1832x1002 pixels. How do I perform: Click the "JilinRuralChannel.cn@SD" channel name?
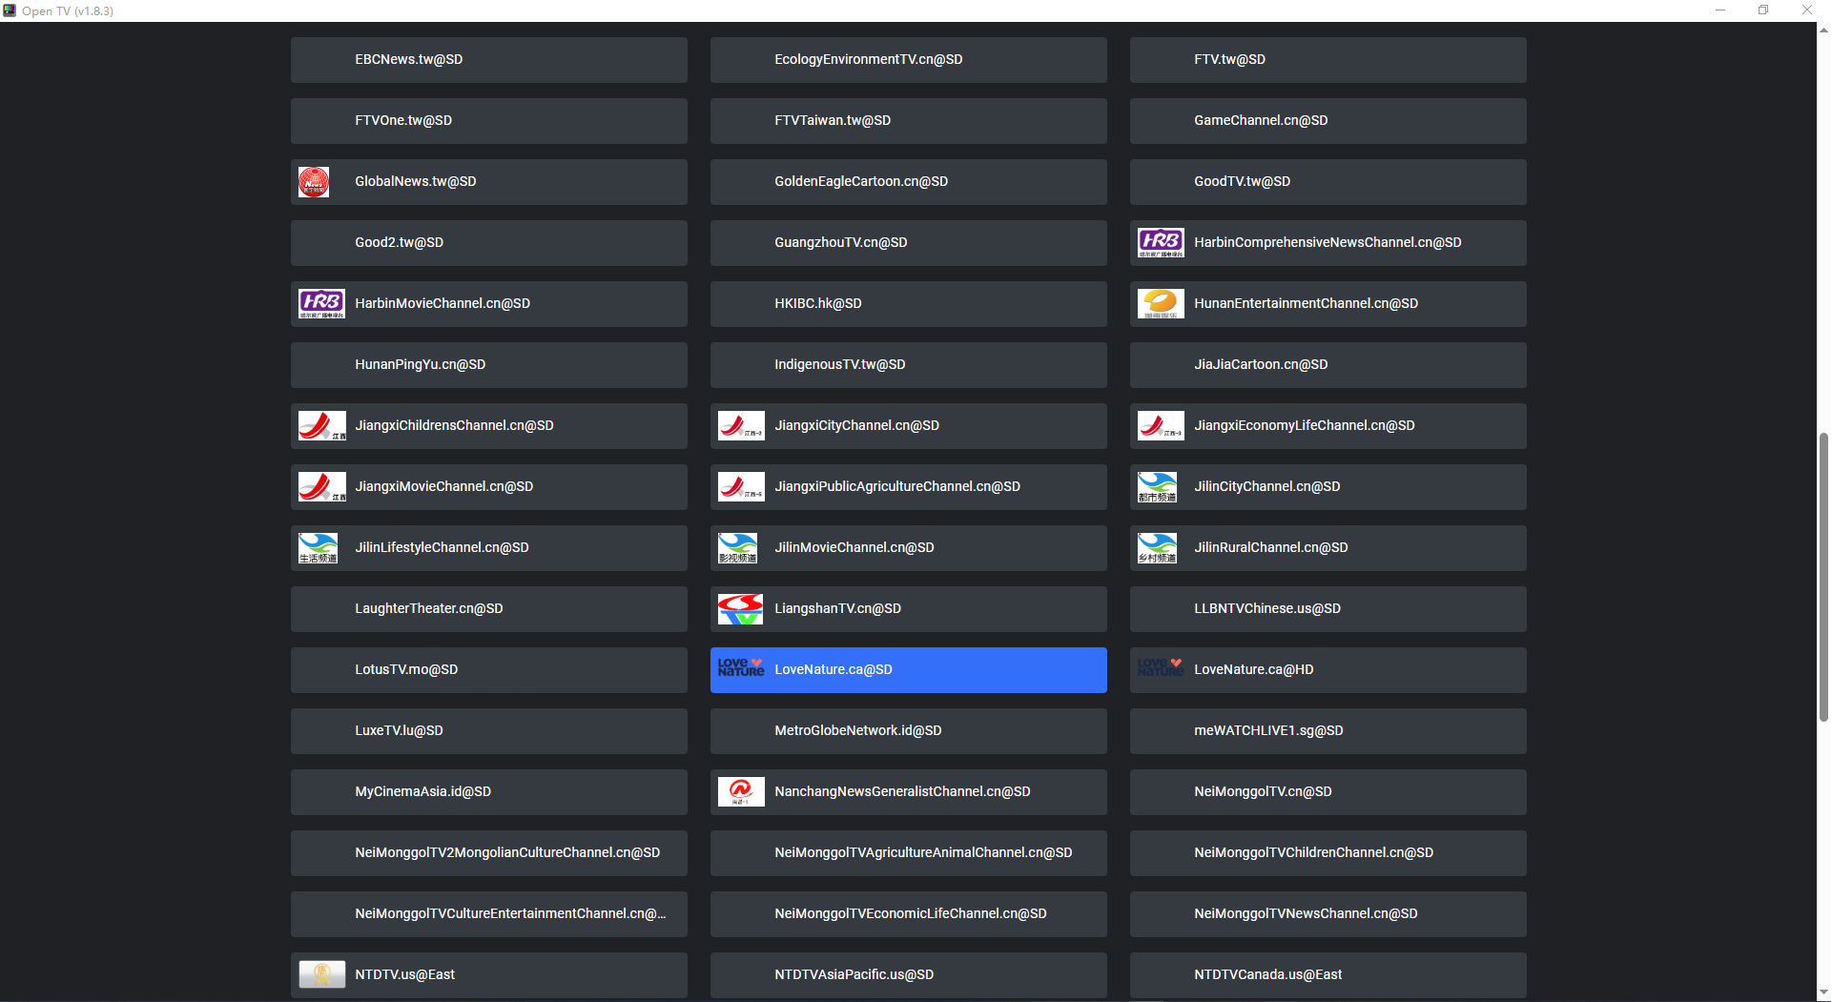pyautogui.click(x=1270, y=548)
